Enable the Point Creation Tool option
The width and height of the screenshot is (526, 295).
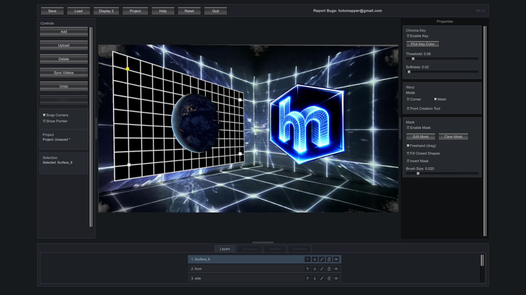pyautogui.click(x=408, y=109)
